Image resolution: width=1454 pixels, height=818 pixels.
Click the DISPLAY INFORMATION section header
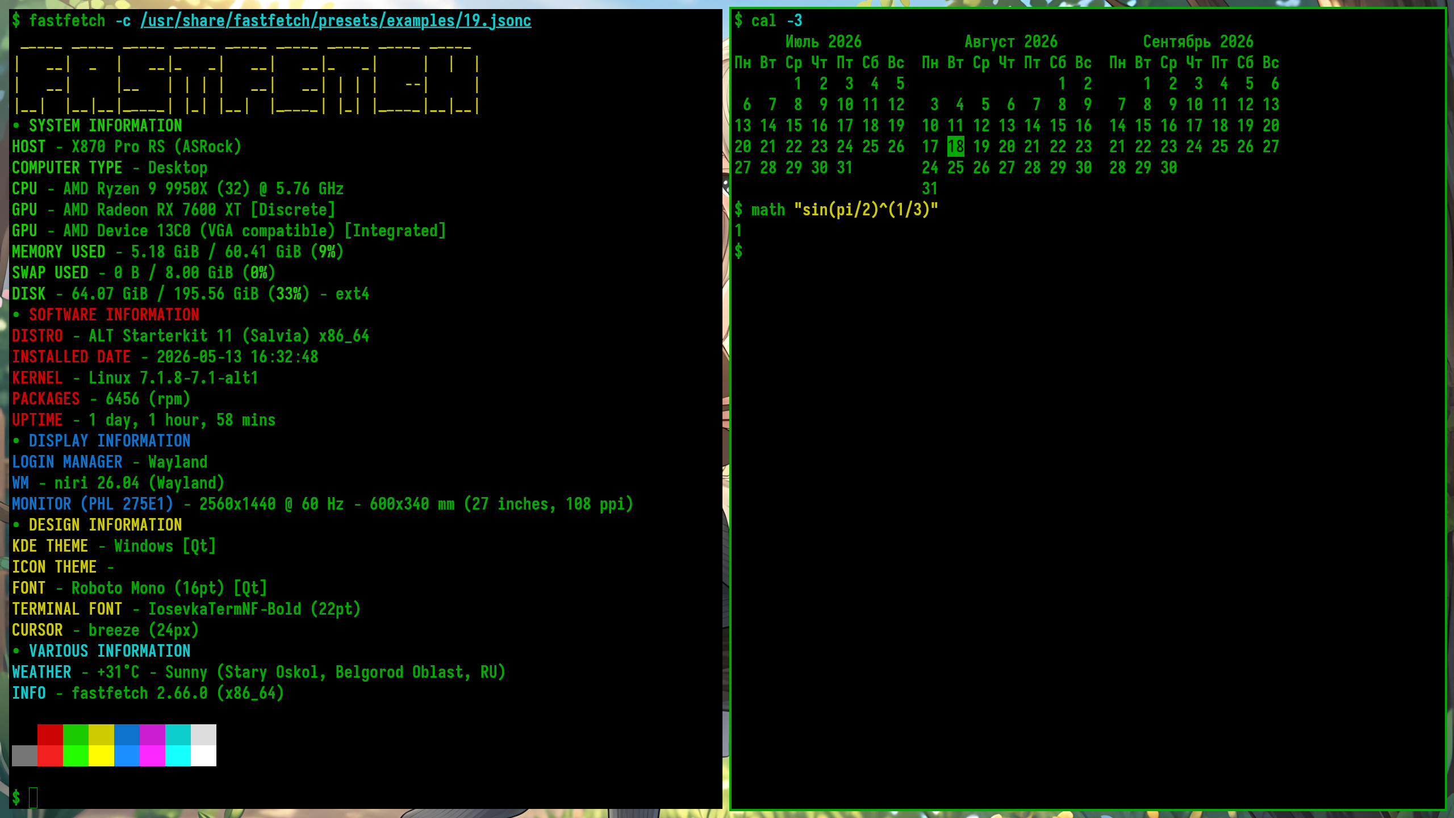[x=110, y=441]
